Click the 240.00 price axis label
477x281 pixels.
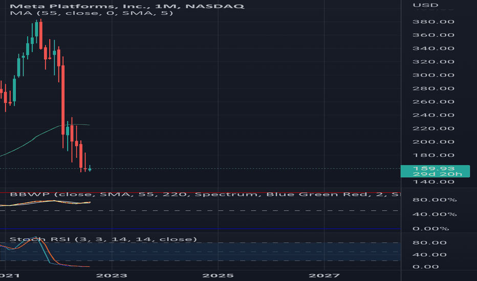click(433, 115)
